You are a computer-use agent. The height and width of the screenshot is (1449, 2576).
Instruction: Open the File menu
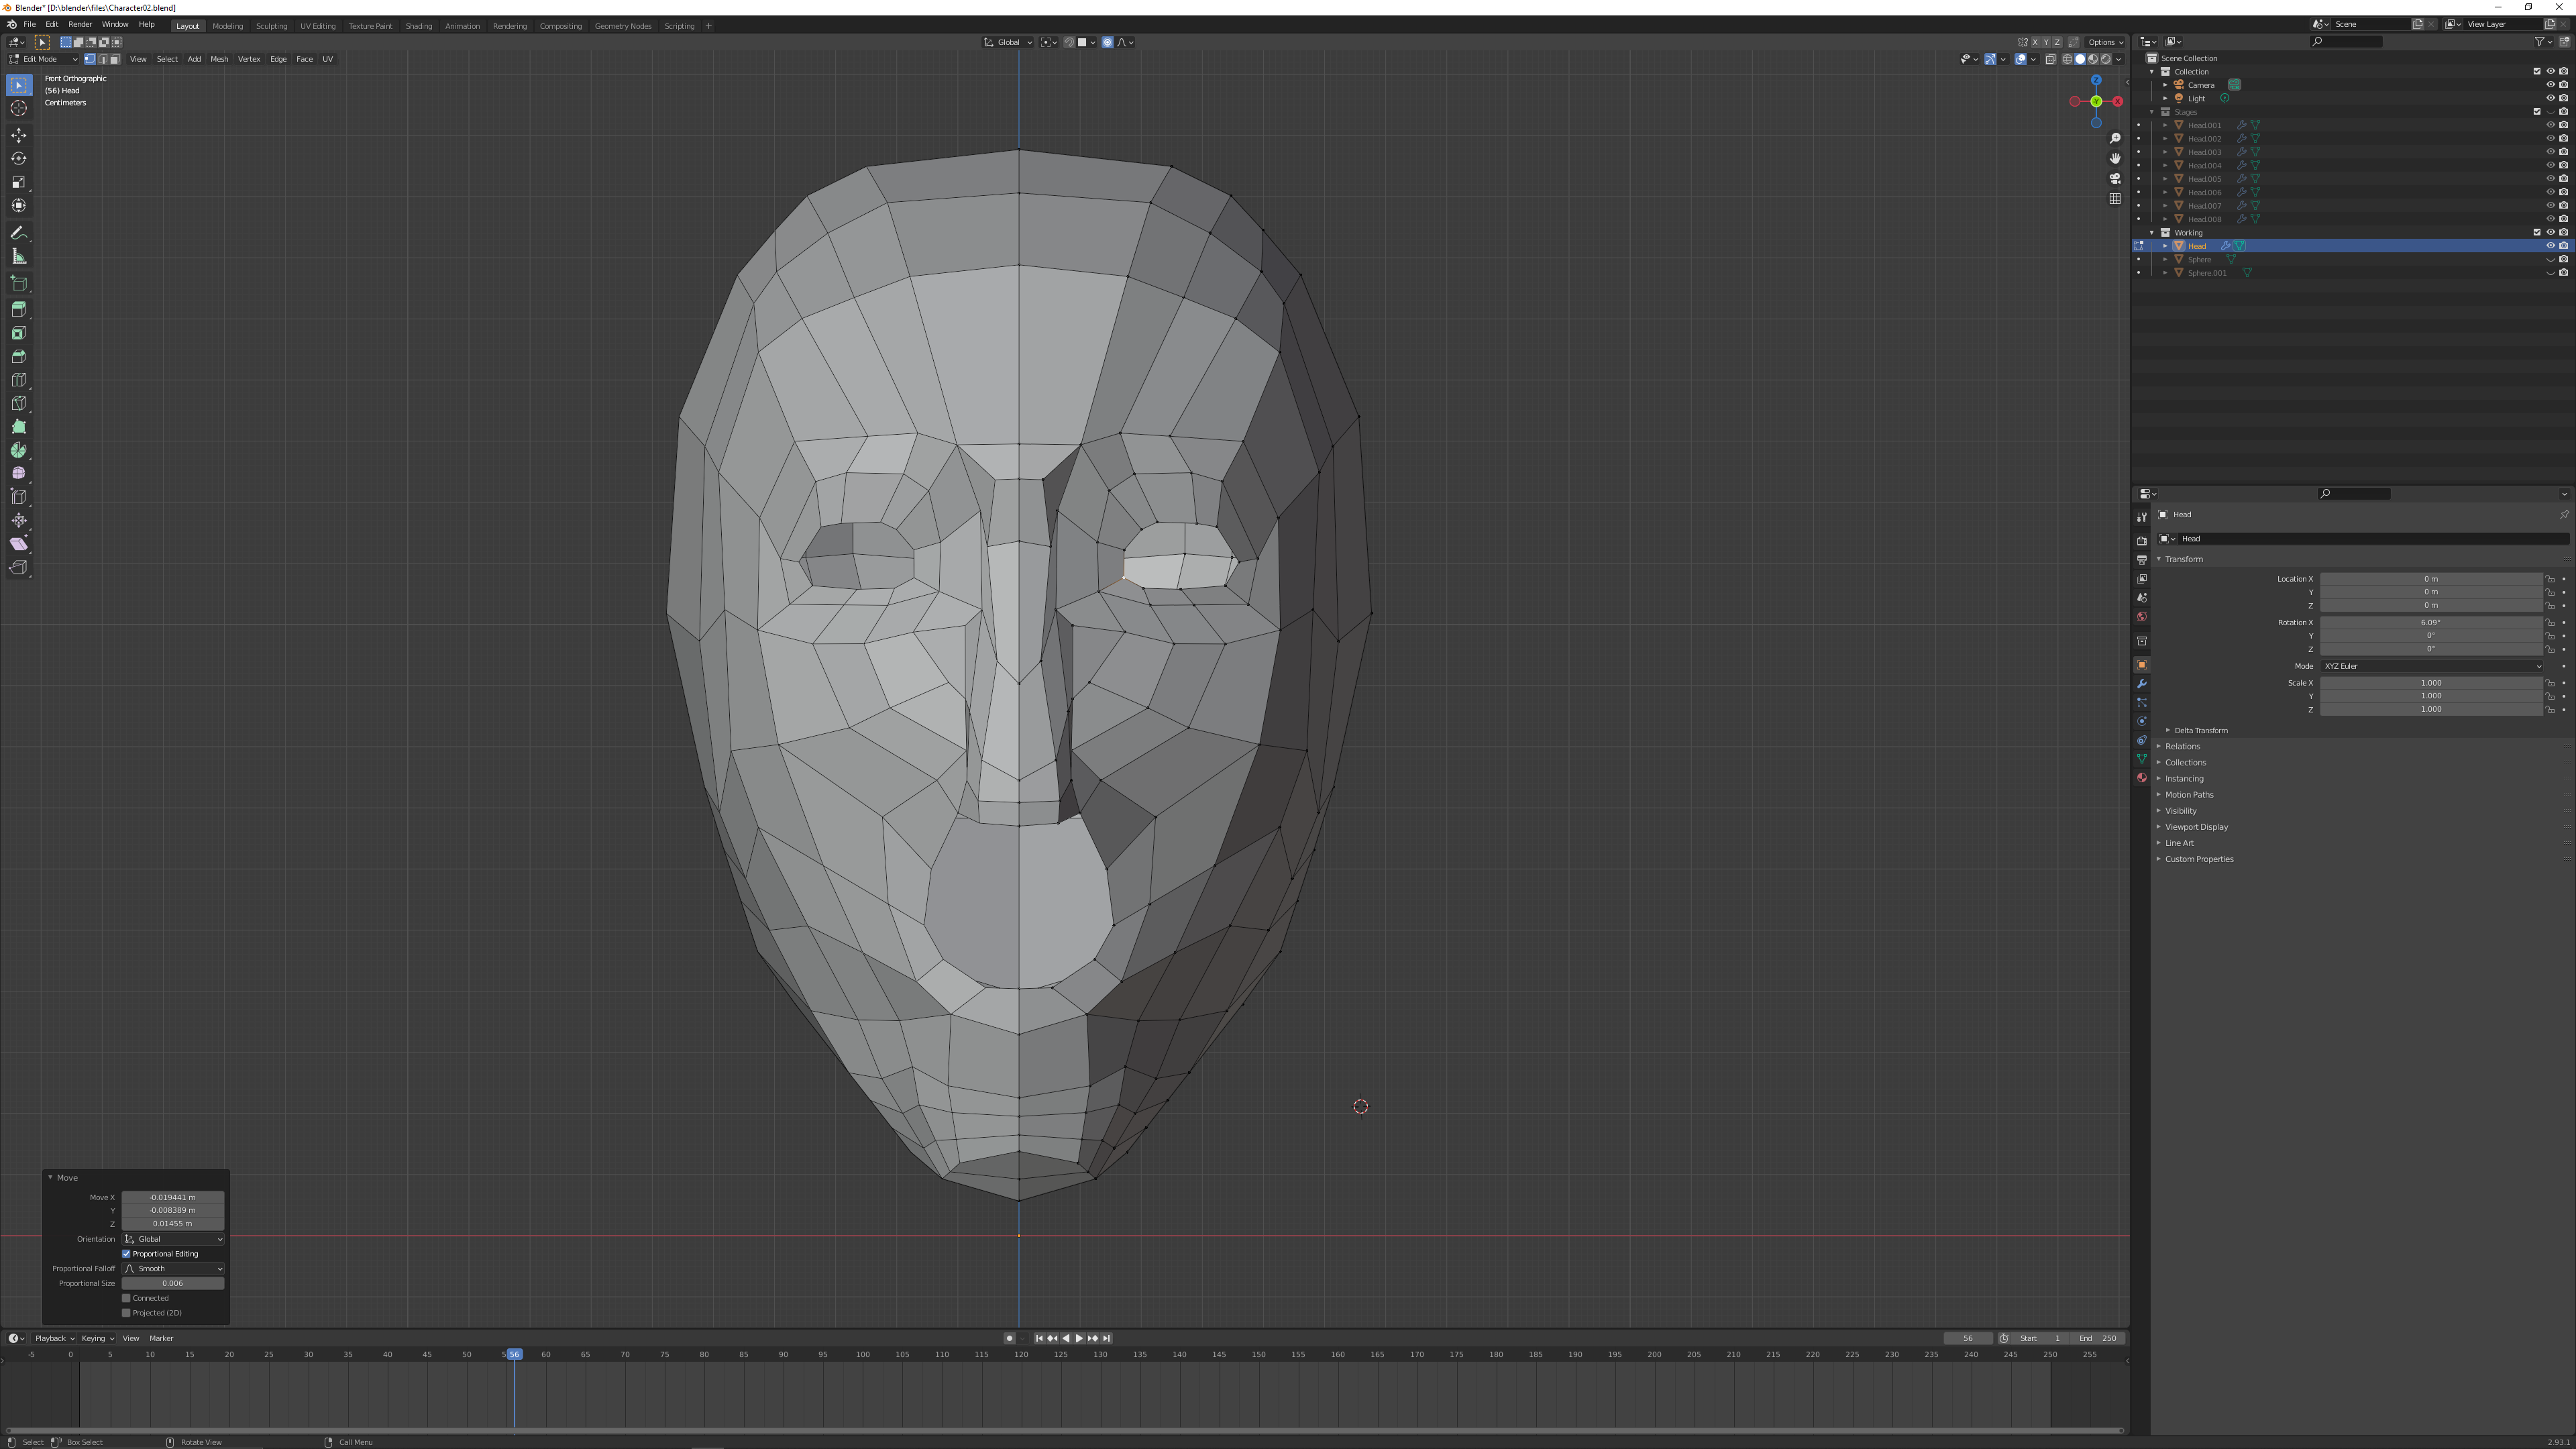point(30,24)
